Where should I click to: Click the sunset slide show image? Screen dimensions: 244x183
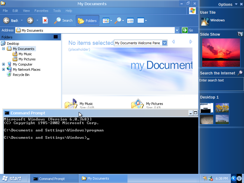pos(221,52)
